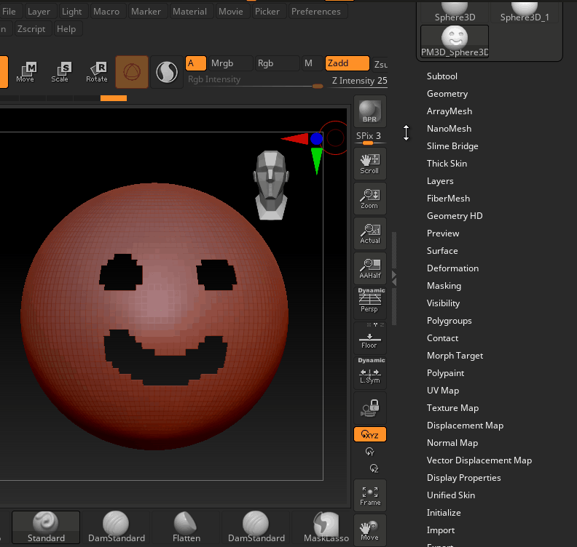Expand the Polypaint section
The image size is (577, 547).
coord(445,373)
